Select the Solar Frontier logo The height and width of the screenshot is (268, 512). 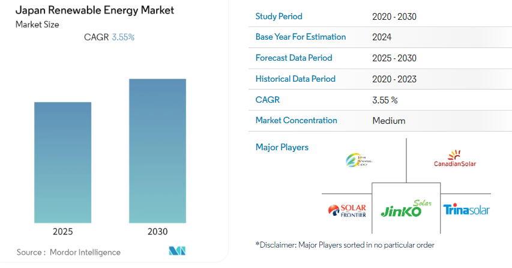click(347, 210)
